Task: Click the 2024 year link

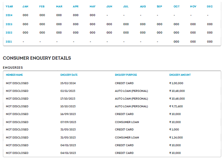Action: [x=9, y=15]
